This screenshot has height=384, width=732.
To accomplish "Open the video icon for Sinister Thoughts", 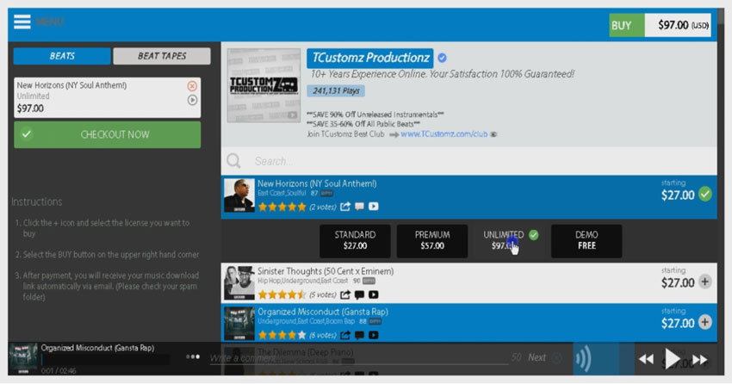I will pos(374,294).
